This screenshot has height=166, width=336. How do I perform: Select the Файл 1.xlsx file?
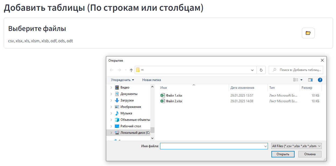(174, 96)
